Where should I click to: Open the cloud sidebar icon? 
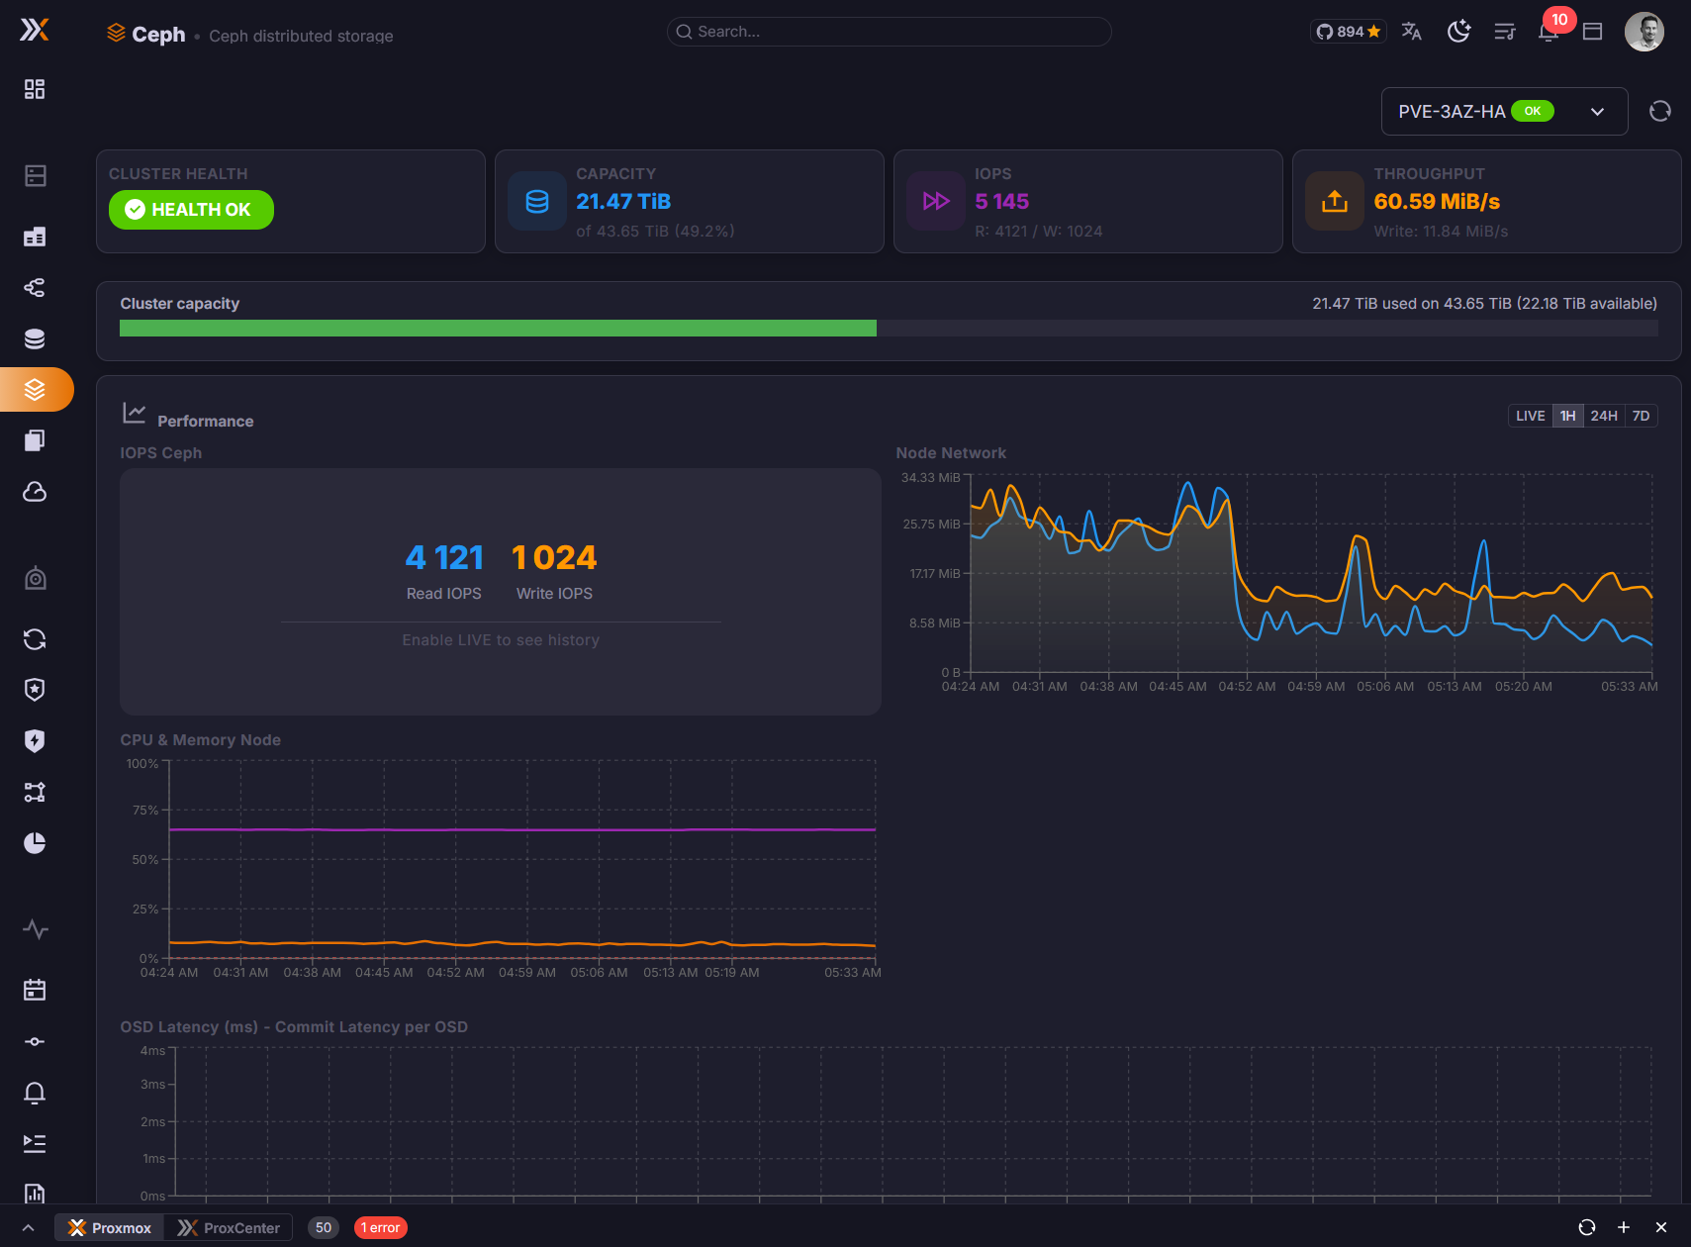(35, 492)
